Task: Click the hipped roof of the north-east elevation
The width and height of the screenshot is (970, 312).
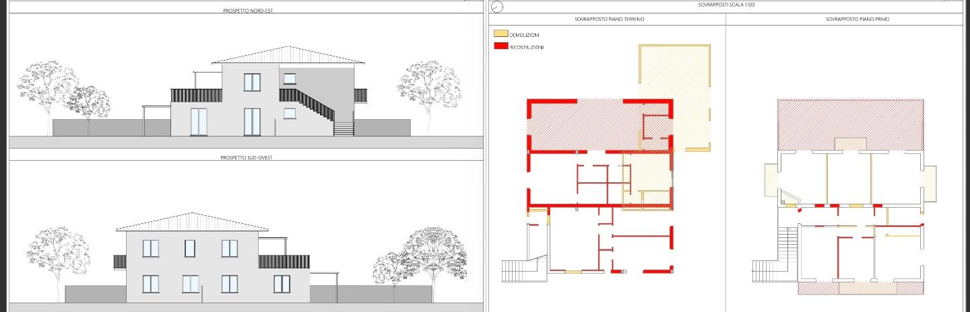Action: [x=288, y=56]
